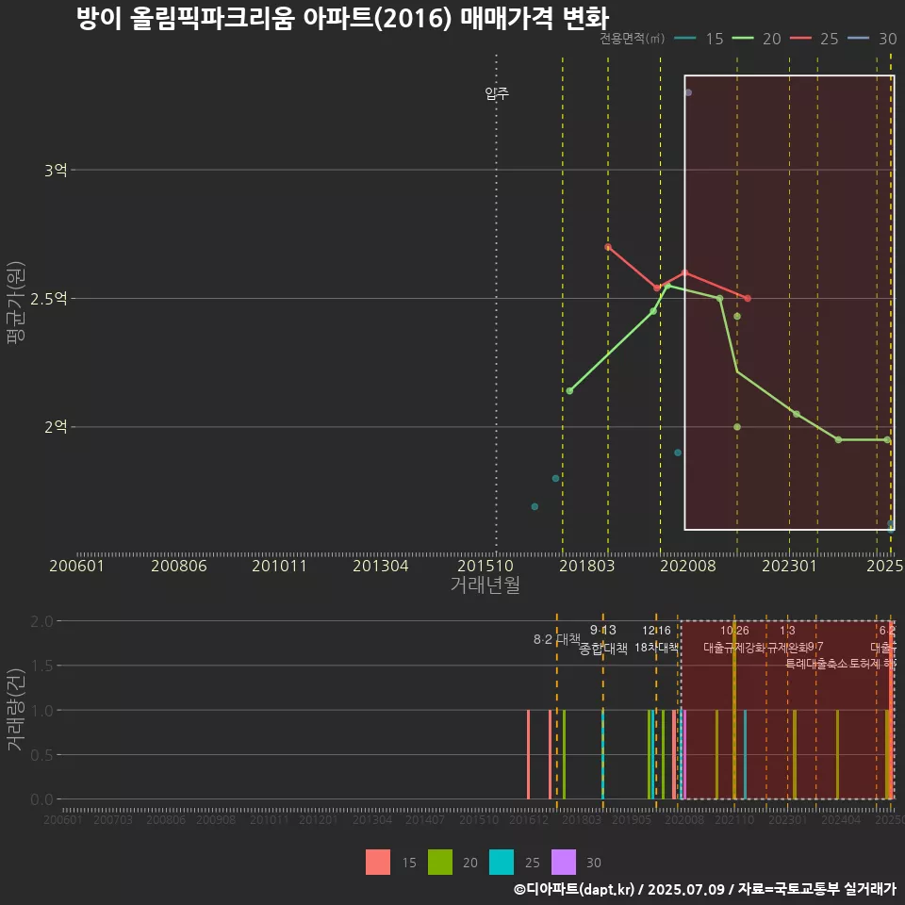Click the '2.0' label on volume y-axis
Screen dimensions: 905x905
[41, 621]
